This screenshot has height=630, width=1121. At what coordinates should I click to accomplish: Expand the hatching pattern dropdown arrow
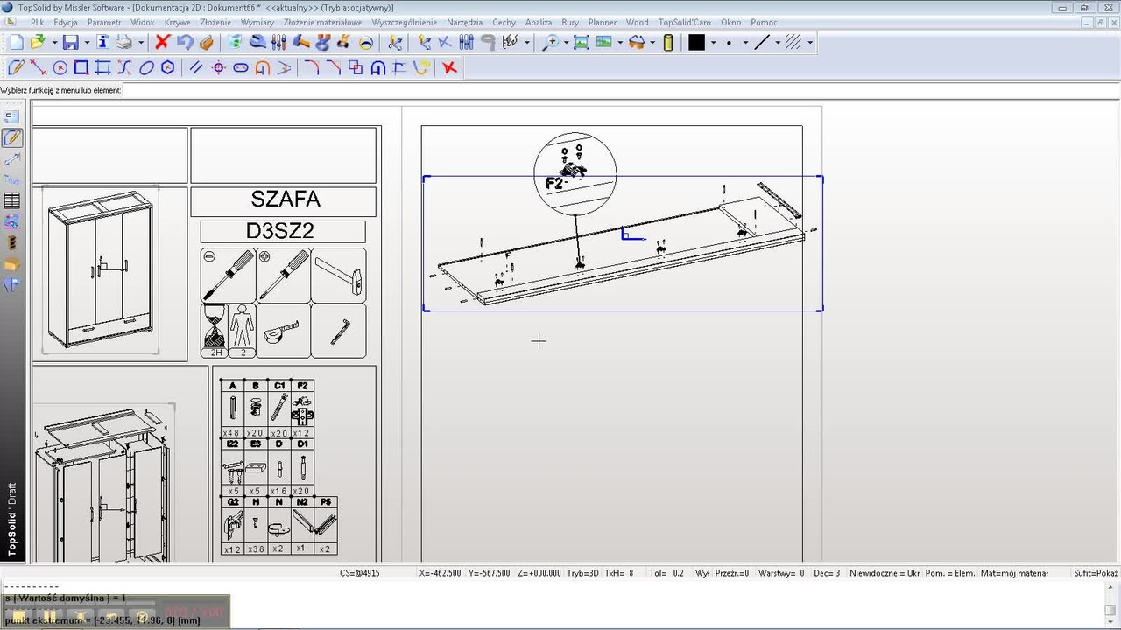tap(809, 42)
